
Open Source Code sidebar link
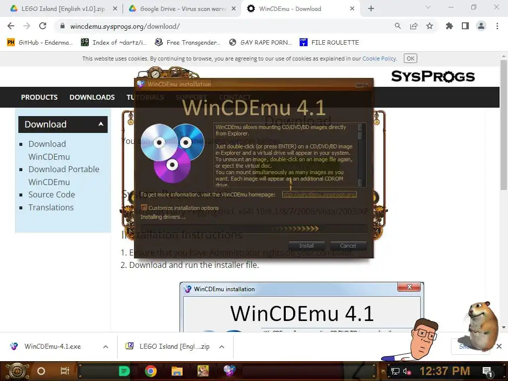[52, 194]
